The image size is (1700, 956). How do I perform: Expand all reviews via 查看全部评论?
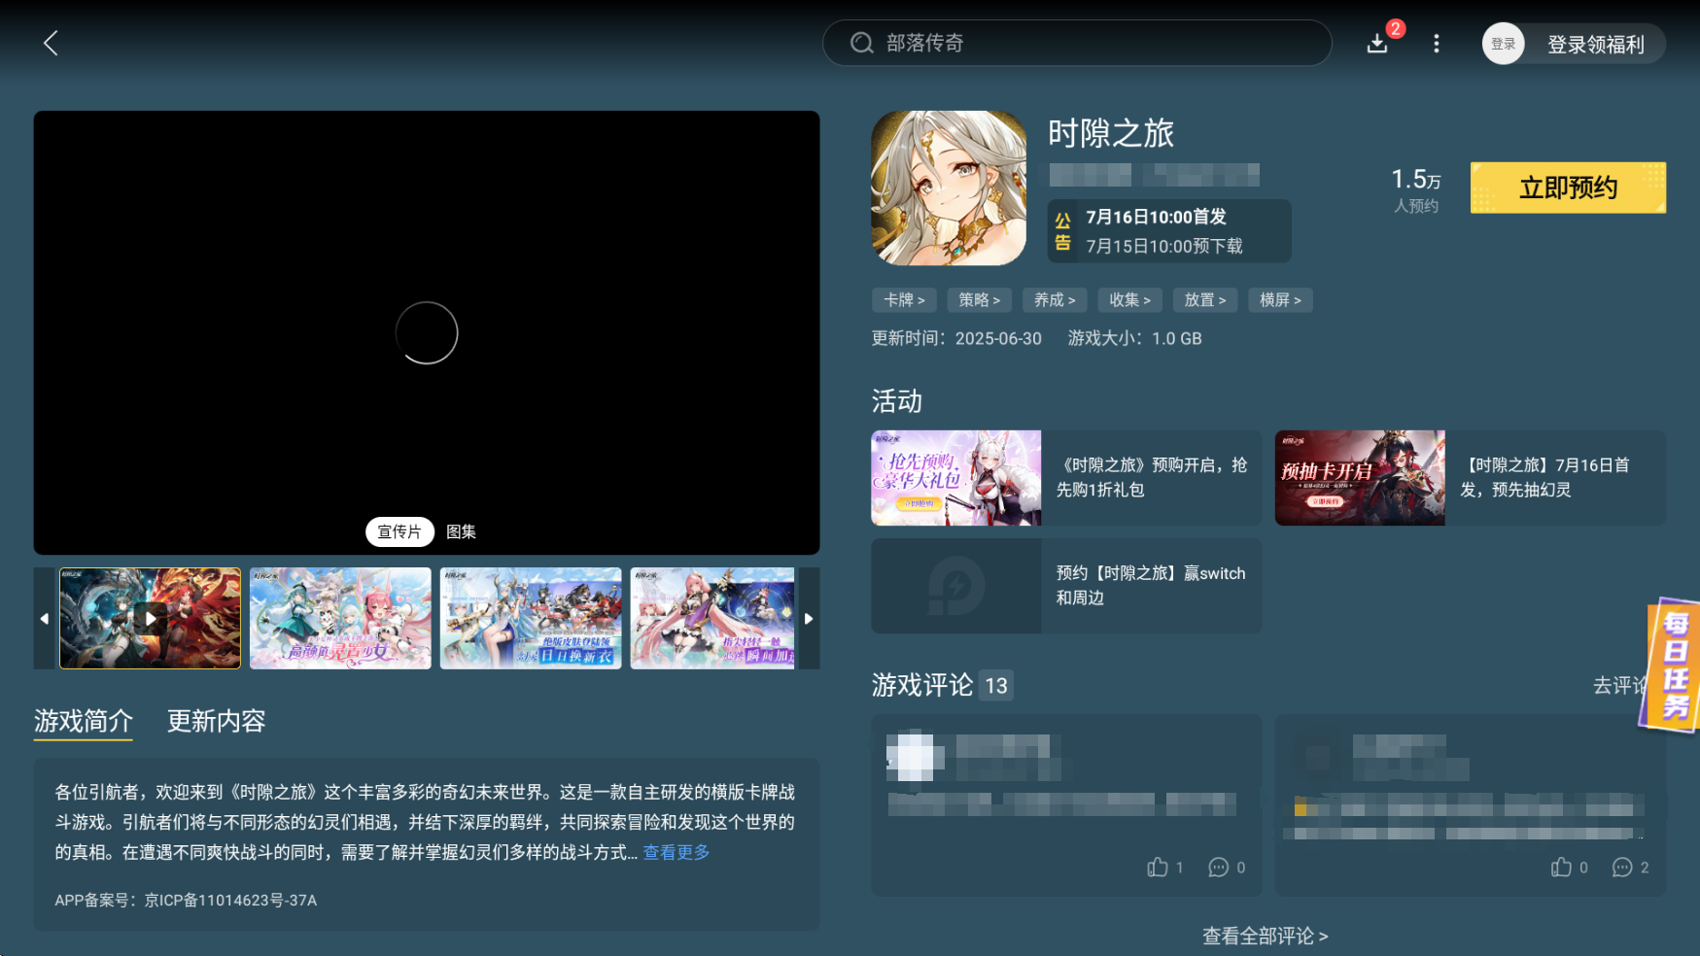(x=1266, y=936)
